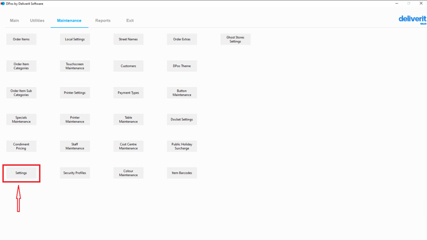This screenshot has width=427, height=240.
Task: Click the Printer Maintenance button
Action: [x=75, y=120]
